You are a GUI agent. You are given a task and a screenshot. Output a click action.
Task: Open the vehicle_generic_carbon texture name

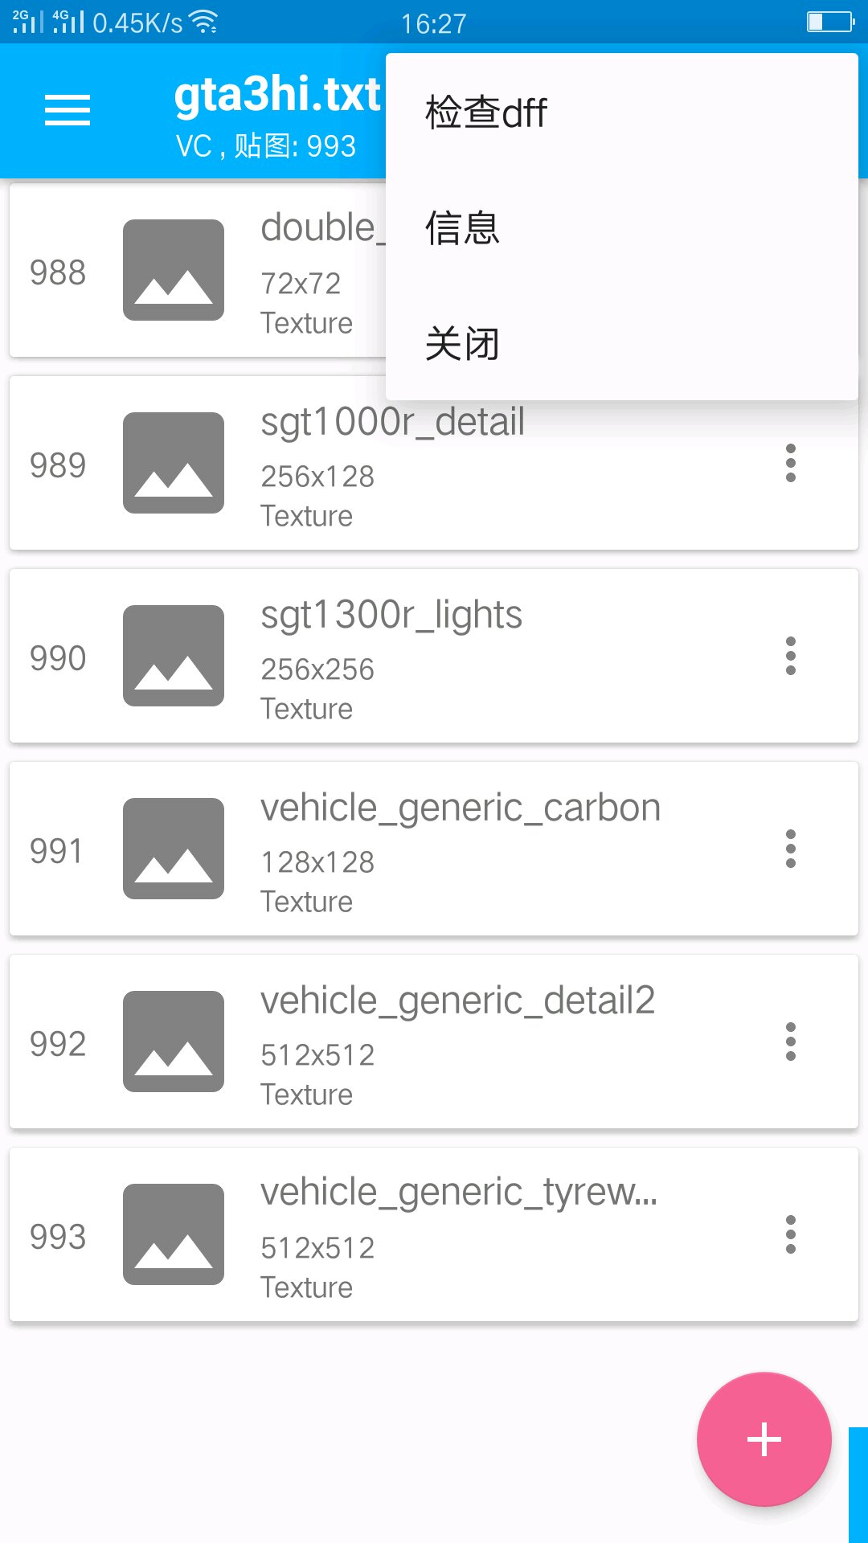(461, 808)
